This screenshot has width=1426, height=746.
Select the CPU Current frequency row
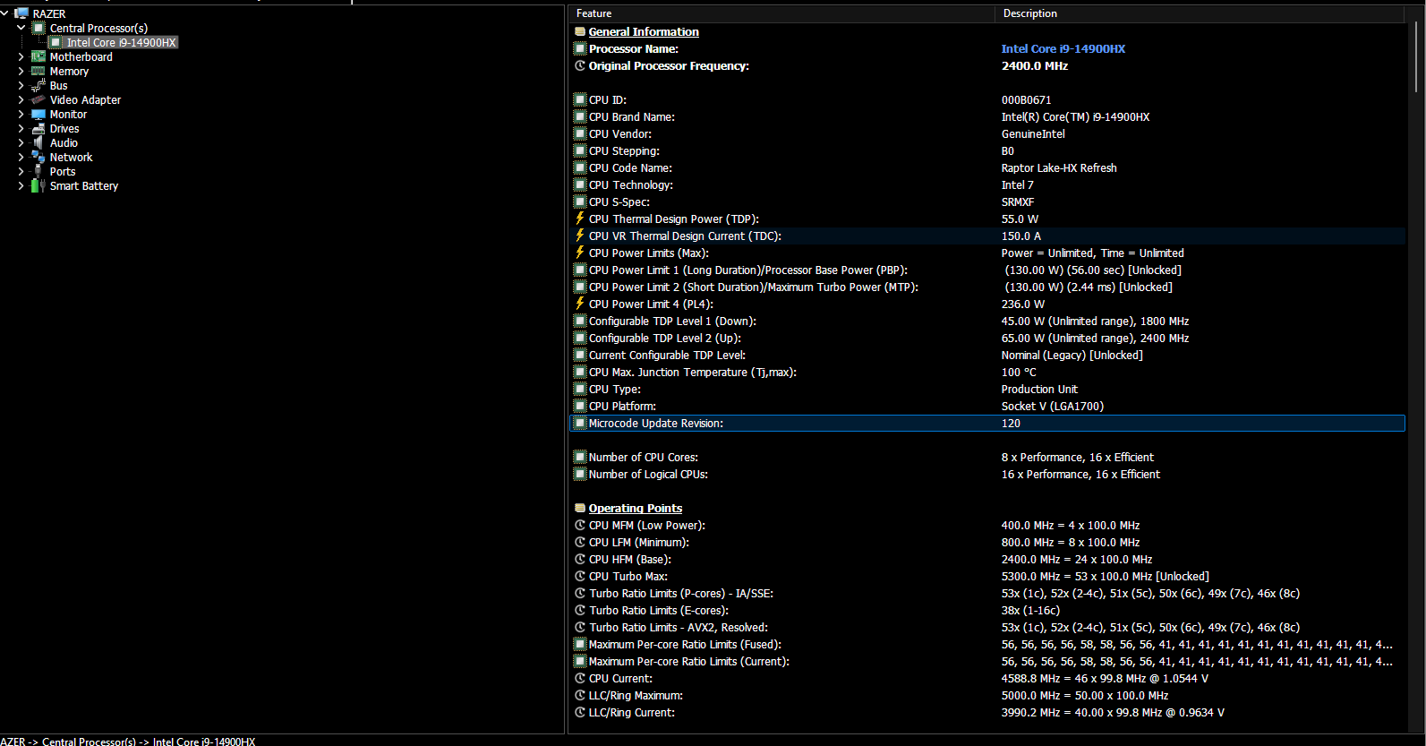click(x=987, y=678)
